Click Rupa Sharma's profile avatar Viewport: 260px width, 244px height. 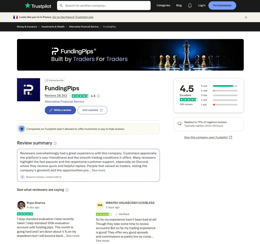(21, 205)
